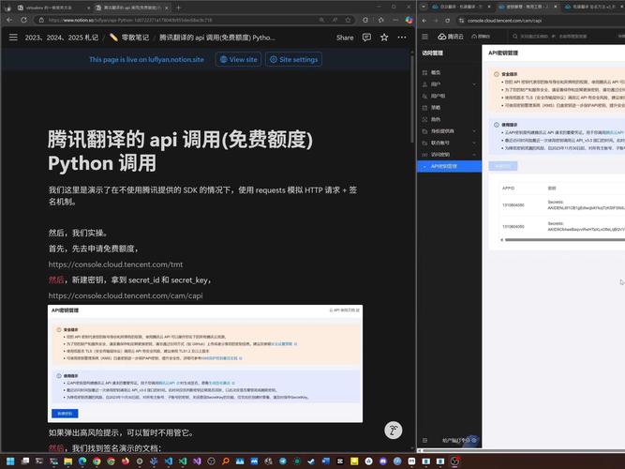Screen dimensions: 625x469
Task: Click the Tencent Cloud logo
Action: click(451, 37)
